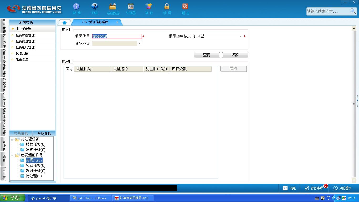Click the search magnifier icon

pyautogui.click(x=353, y=11)
